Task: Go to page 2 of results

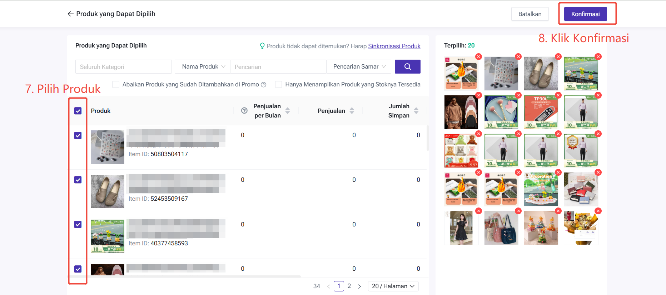Action: tap(349, 286)
